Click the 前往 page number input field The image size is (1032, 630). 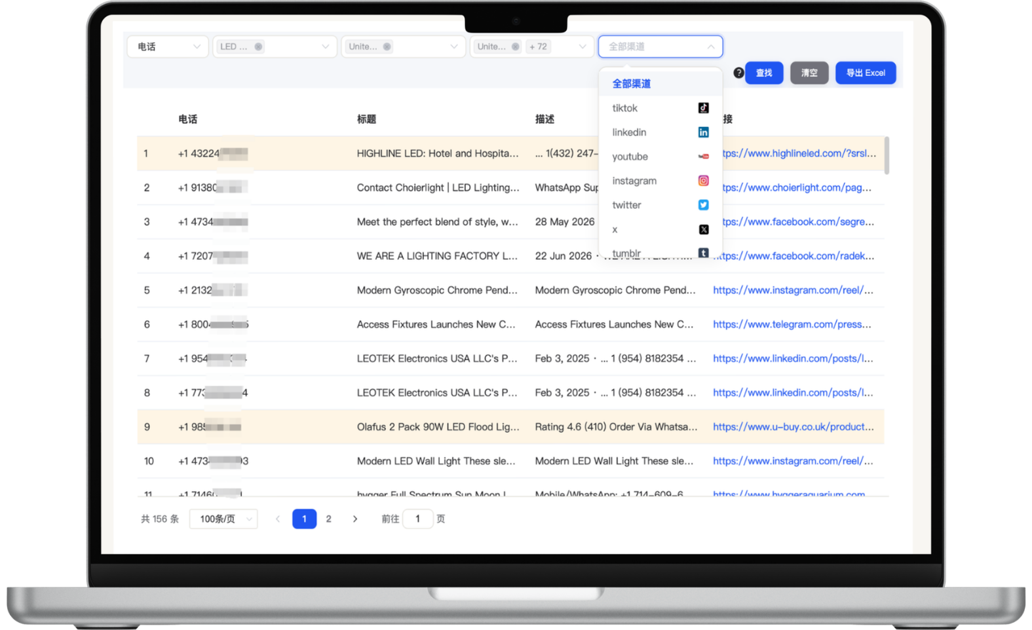coord(418,519)
